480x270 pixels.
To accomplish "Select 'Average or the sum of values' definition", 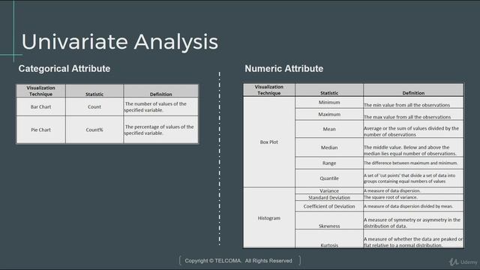I will tap(413, 129).
